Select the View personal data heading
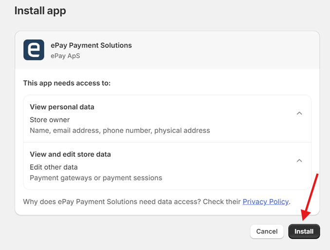Viewport: 330px width, 250px height. point(62,107)
